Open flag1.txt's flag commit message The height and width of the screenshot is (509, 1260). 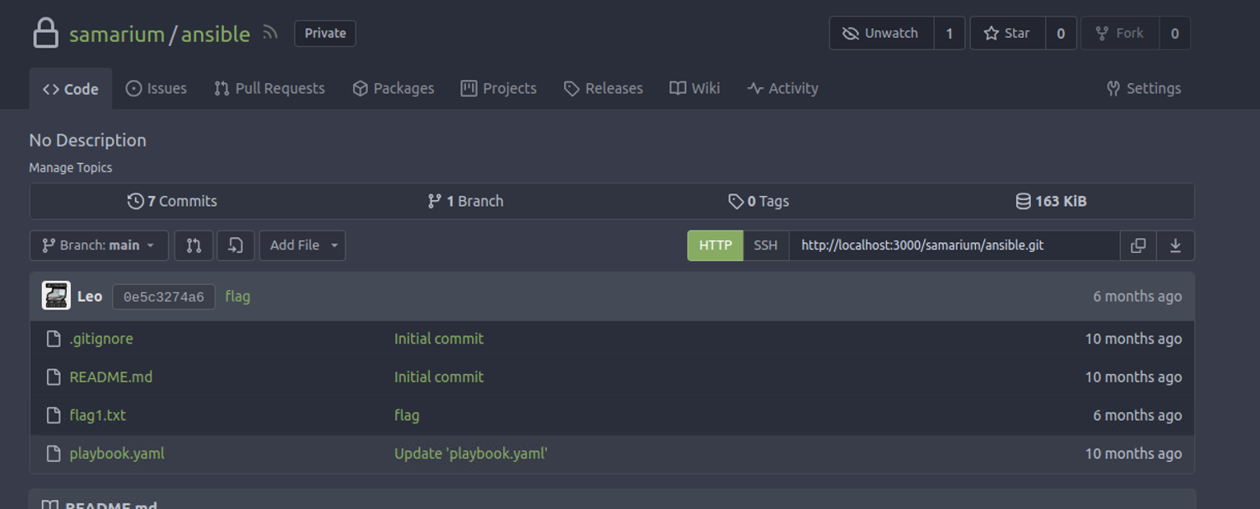click(407, 415)
